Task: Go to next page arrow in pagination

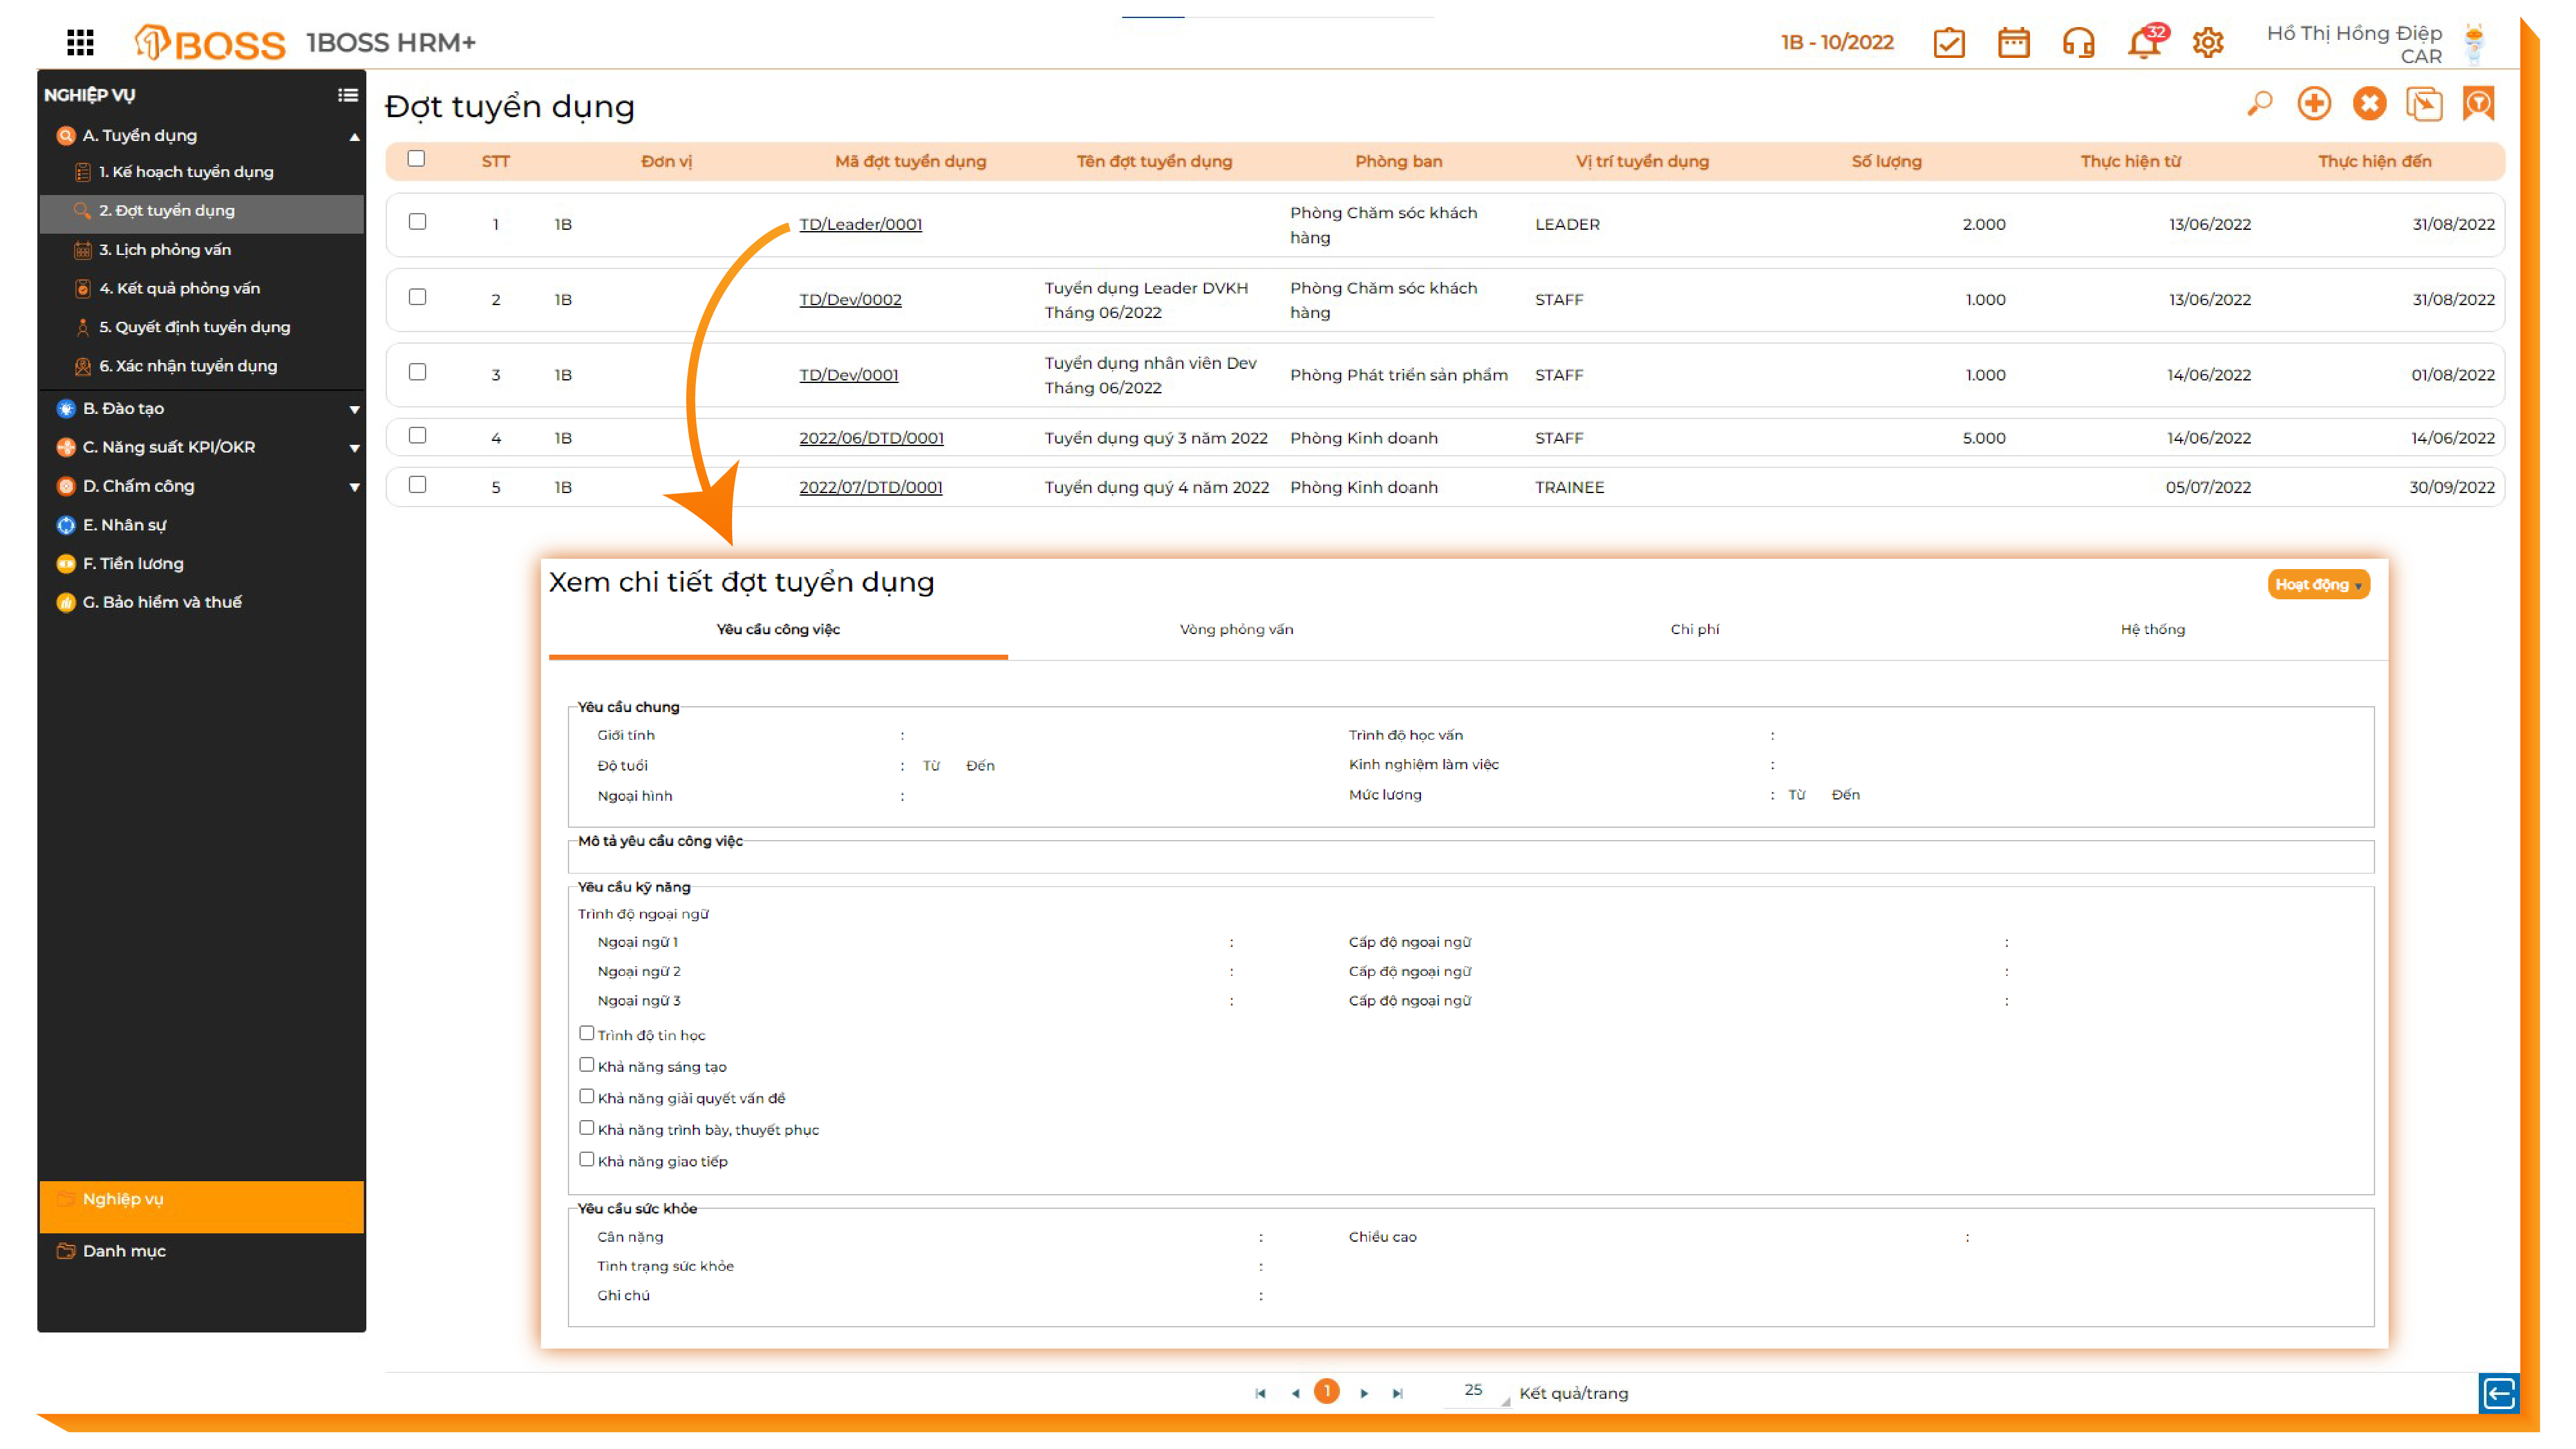Action: tap(1364, 1393)
